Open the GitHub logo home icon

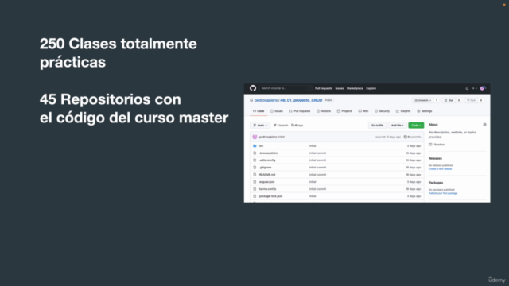pos(253,88)
